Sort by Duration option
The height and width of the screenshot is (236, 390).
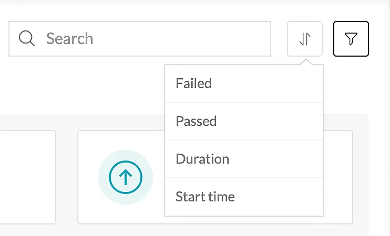tap(244, 159)
